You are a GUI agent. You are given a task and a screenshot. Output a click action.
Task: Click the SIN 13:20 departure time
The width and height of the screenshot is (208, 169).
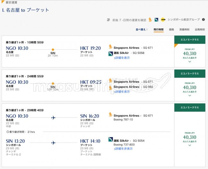(x=15, y=141)
